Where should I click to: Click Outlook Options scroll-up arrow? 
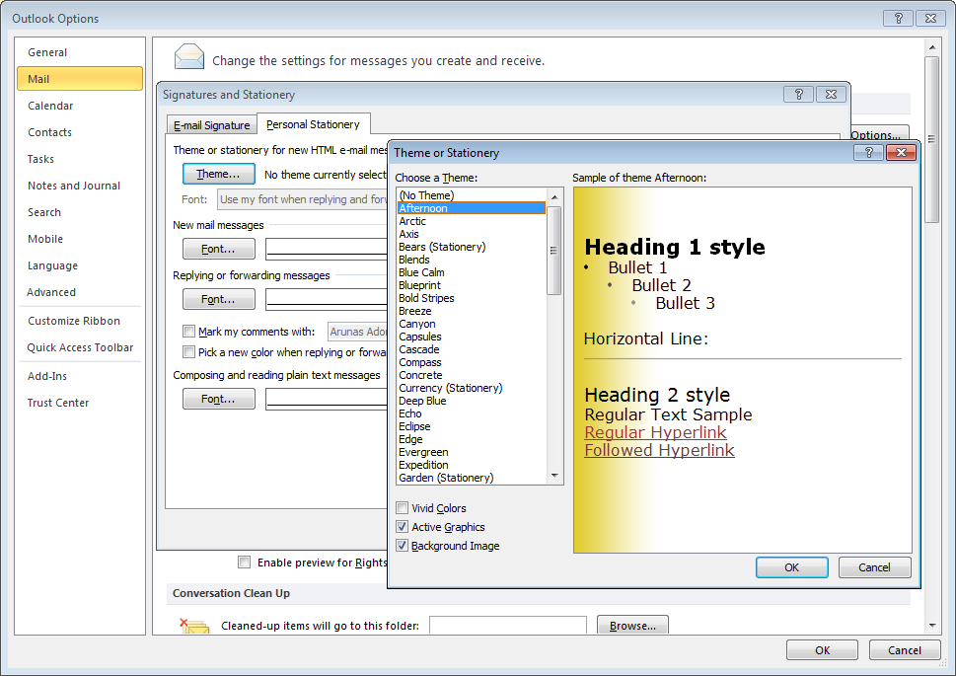coord(931,47)
